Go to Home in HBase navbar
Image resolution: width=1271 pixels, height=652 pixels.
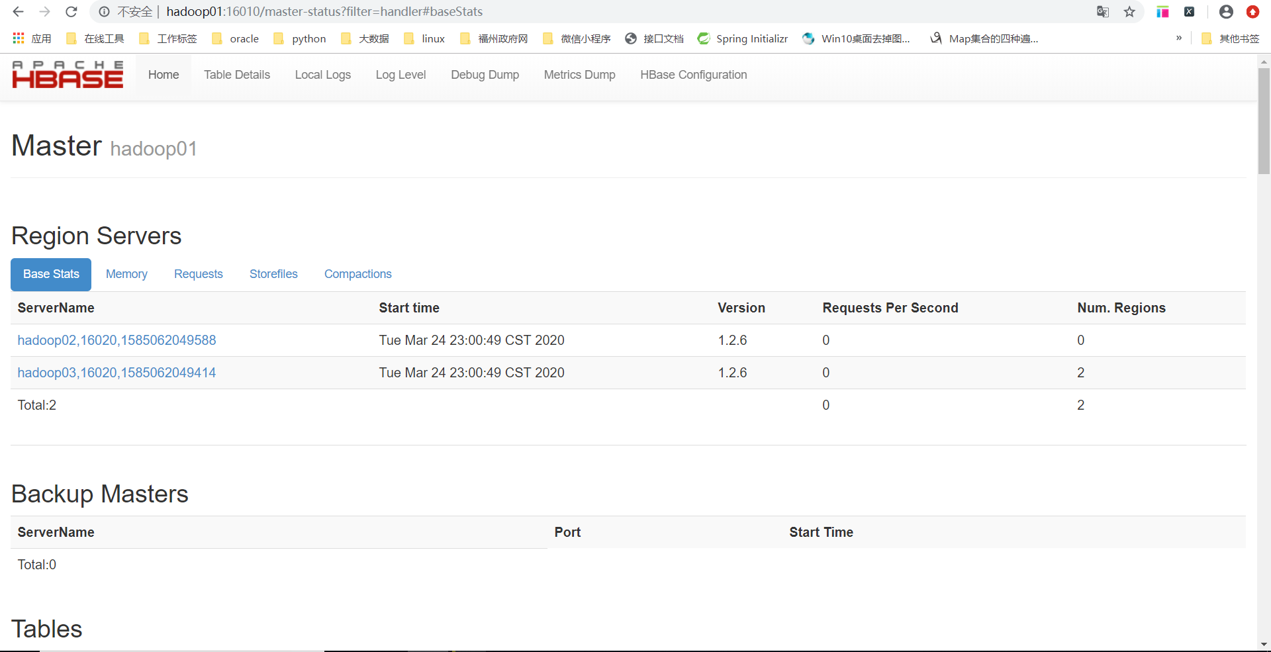[x=164, y=75]
